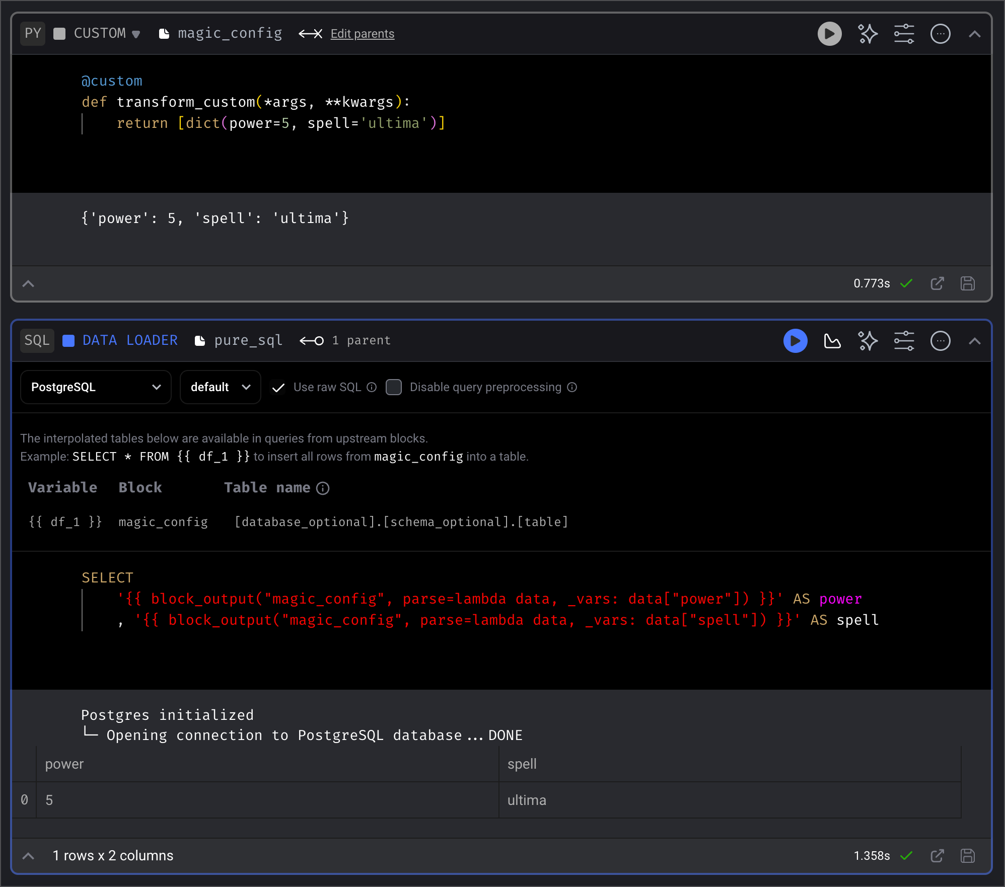Open the default profile dropdown
The width and height of the screenshot is (1005, 887).
[x=220, y=387]
